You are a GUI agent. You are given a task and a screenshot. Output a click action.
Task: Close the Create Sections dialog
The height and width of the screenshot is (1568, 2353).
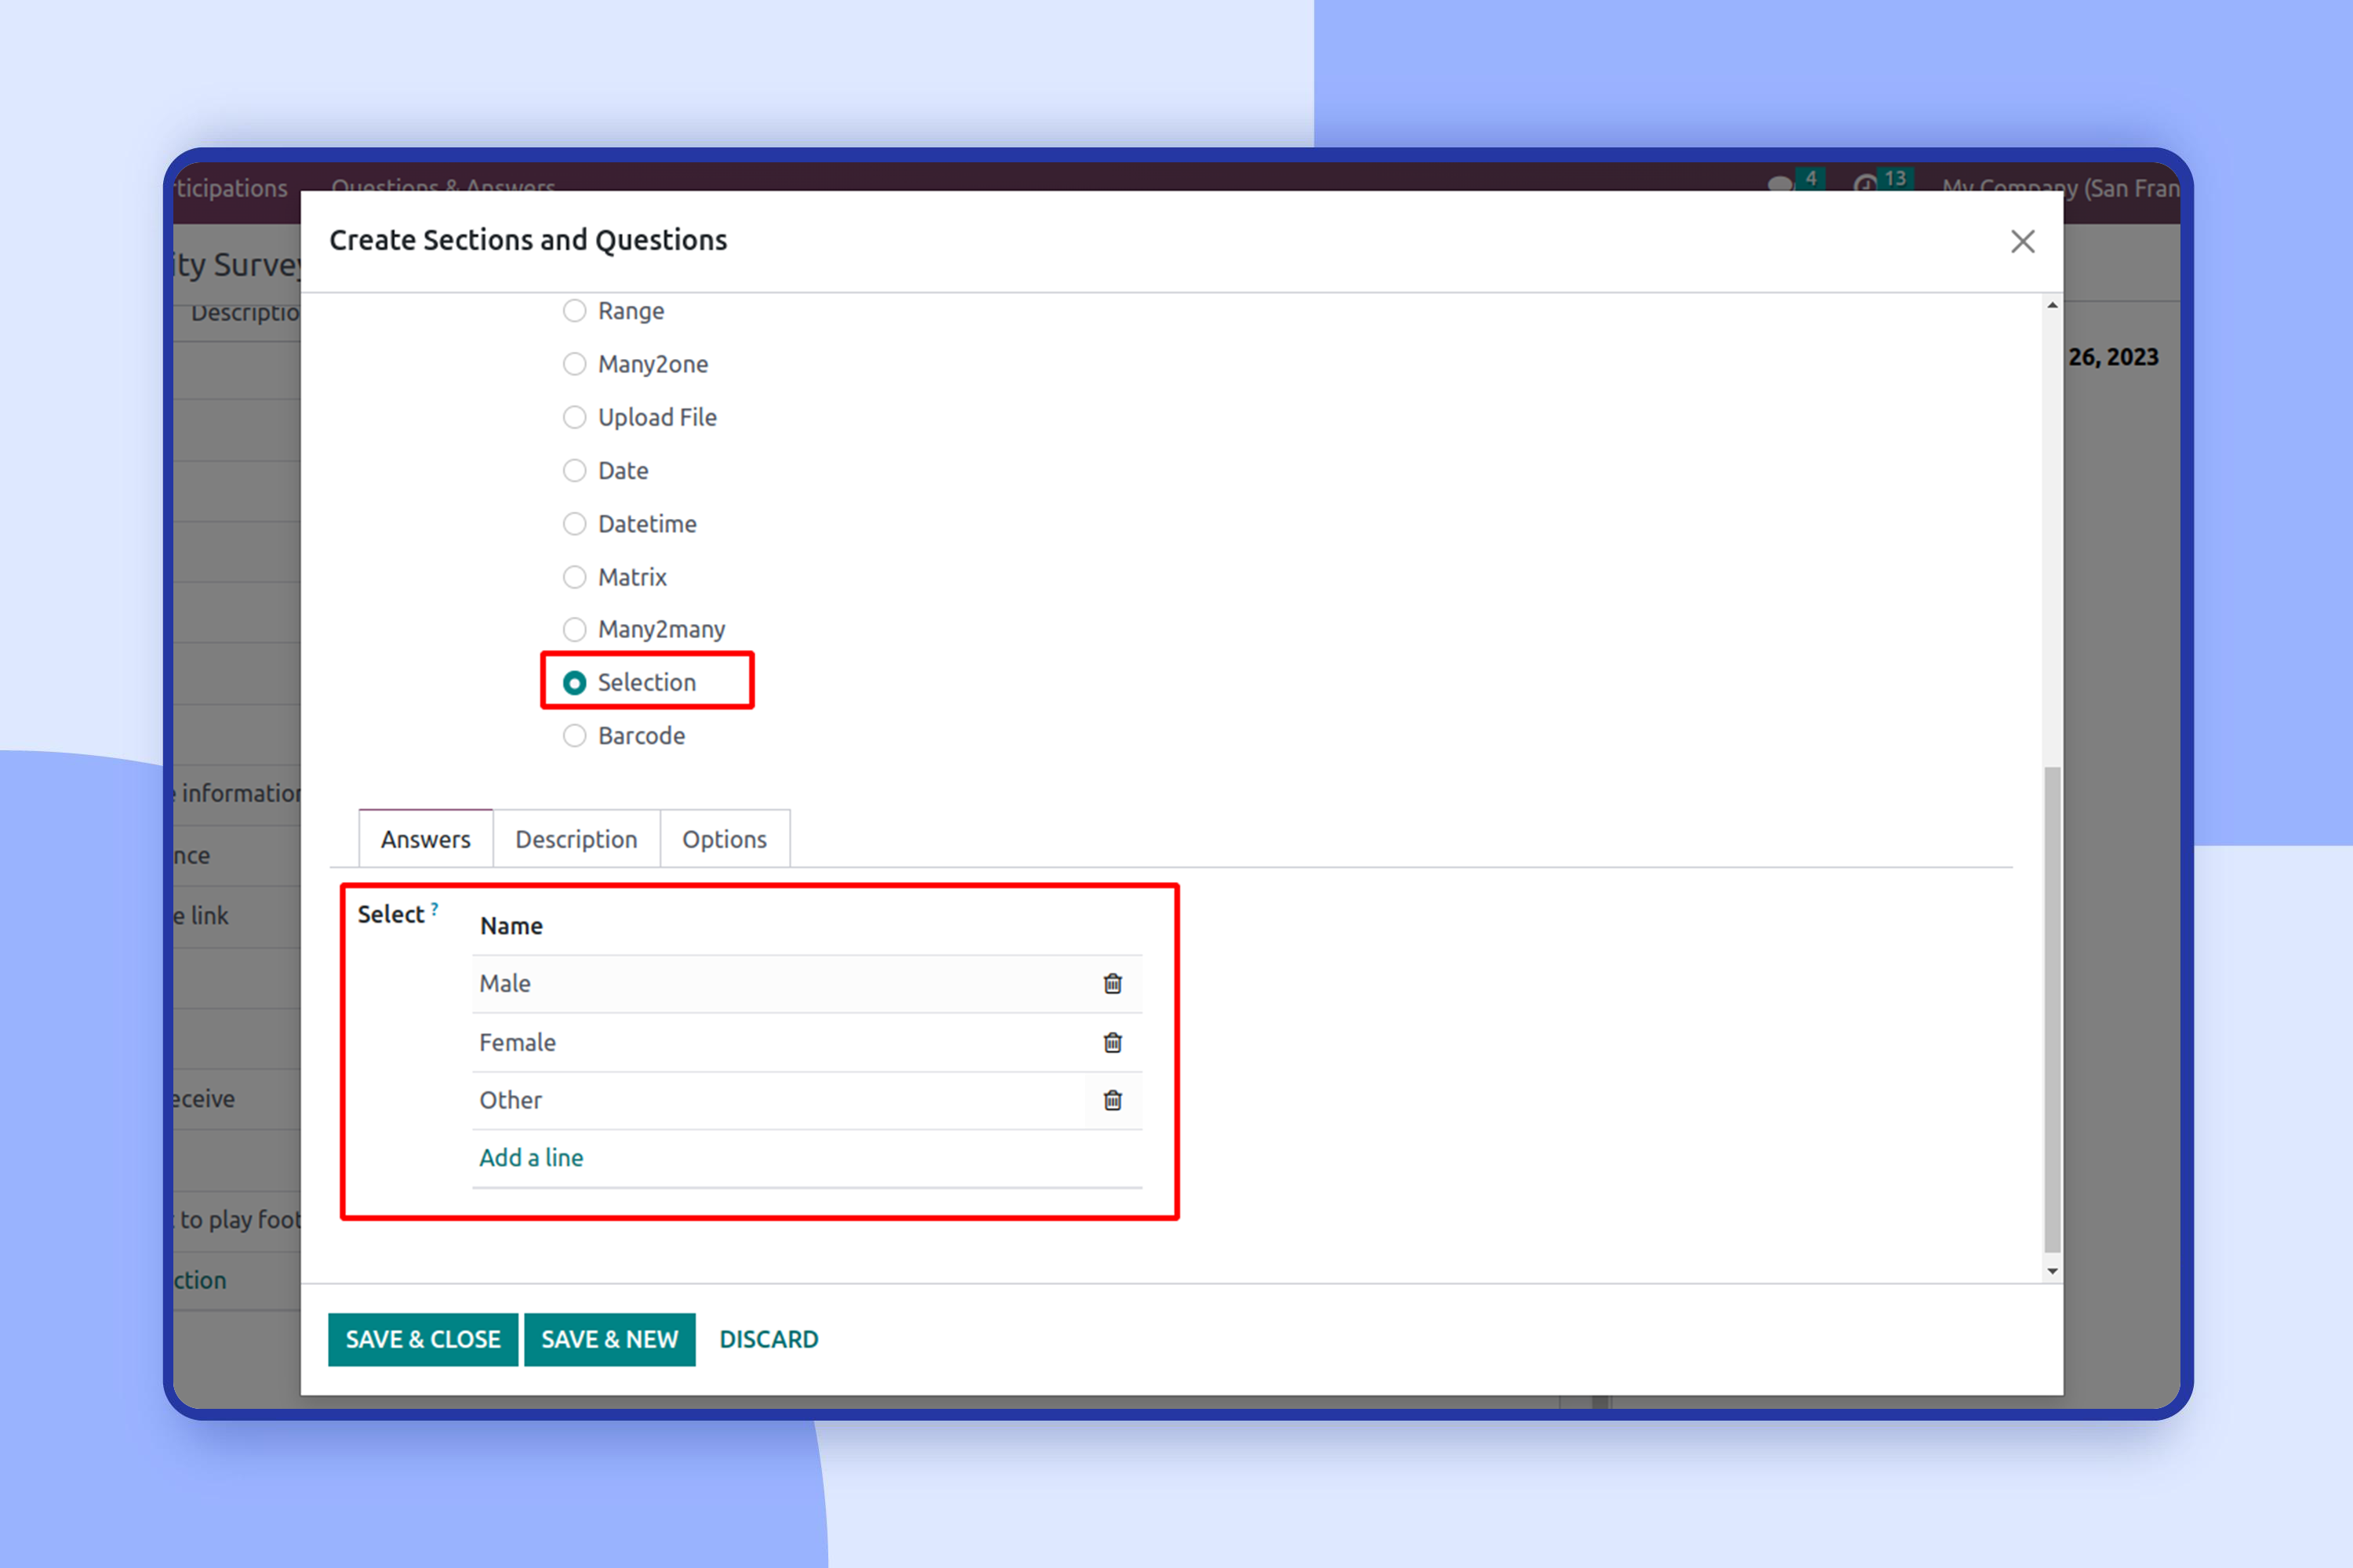point(2023,242)
